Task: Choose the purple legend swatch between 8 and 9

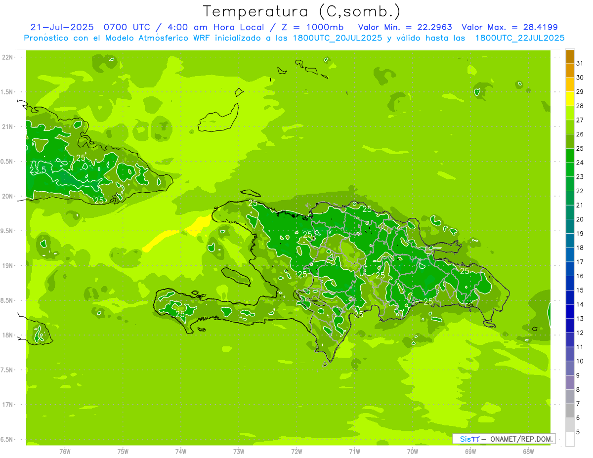Action: click(x=570, y=382)
